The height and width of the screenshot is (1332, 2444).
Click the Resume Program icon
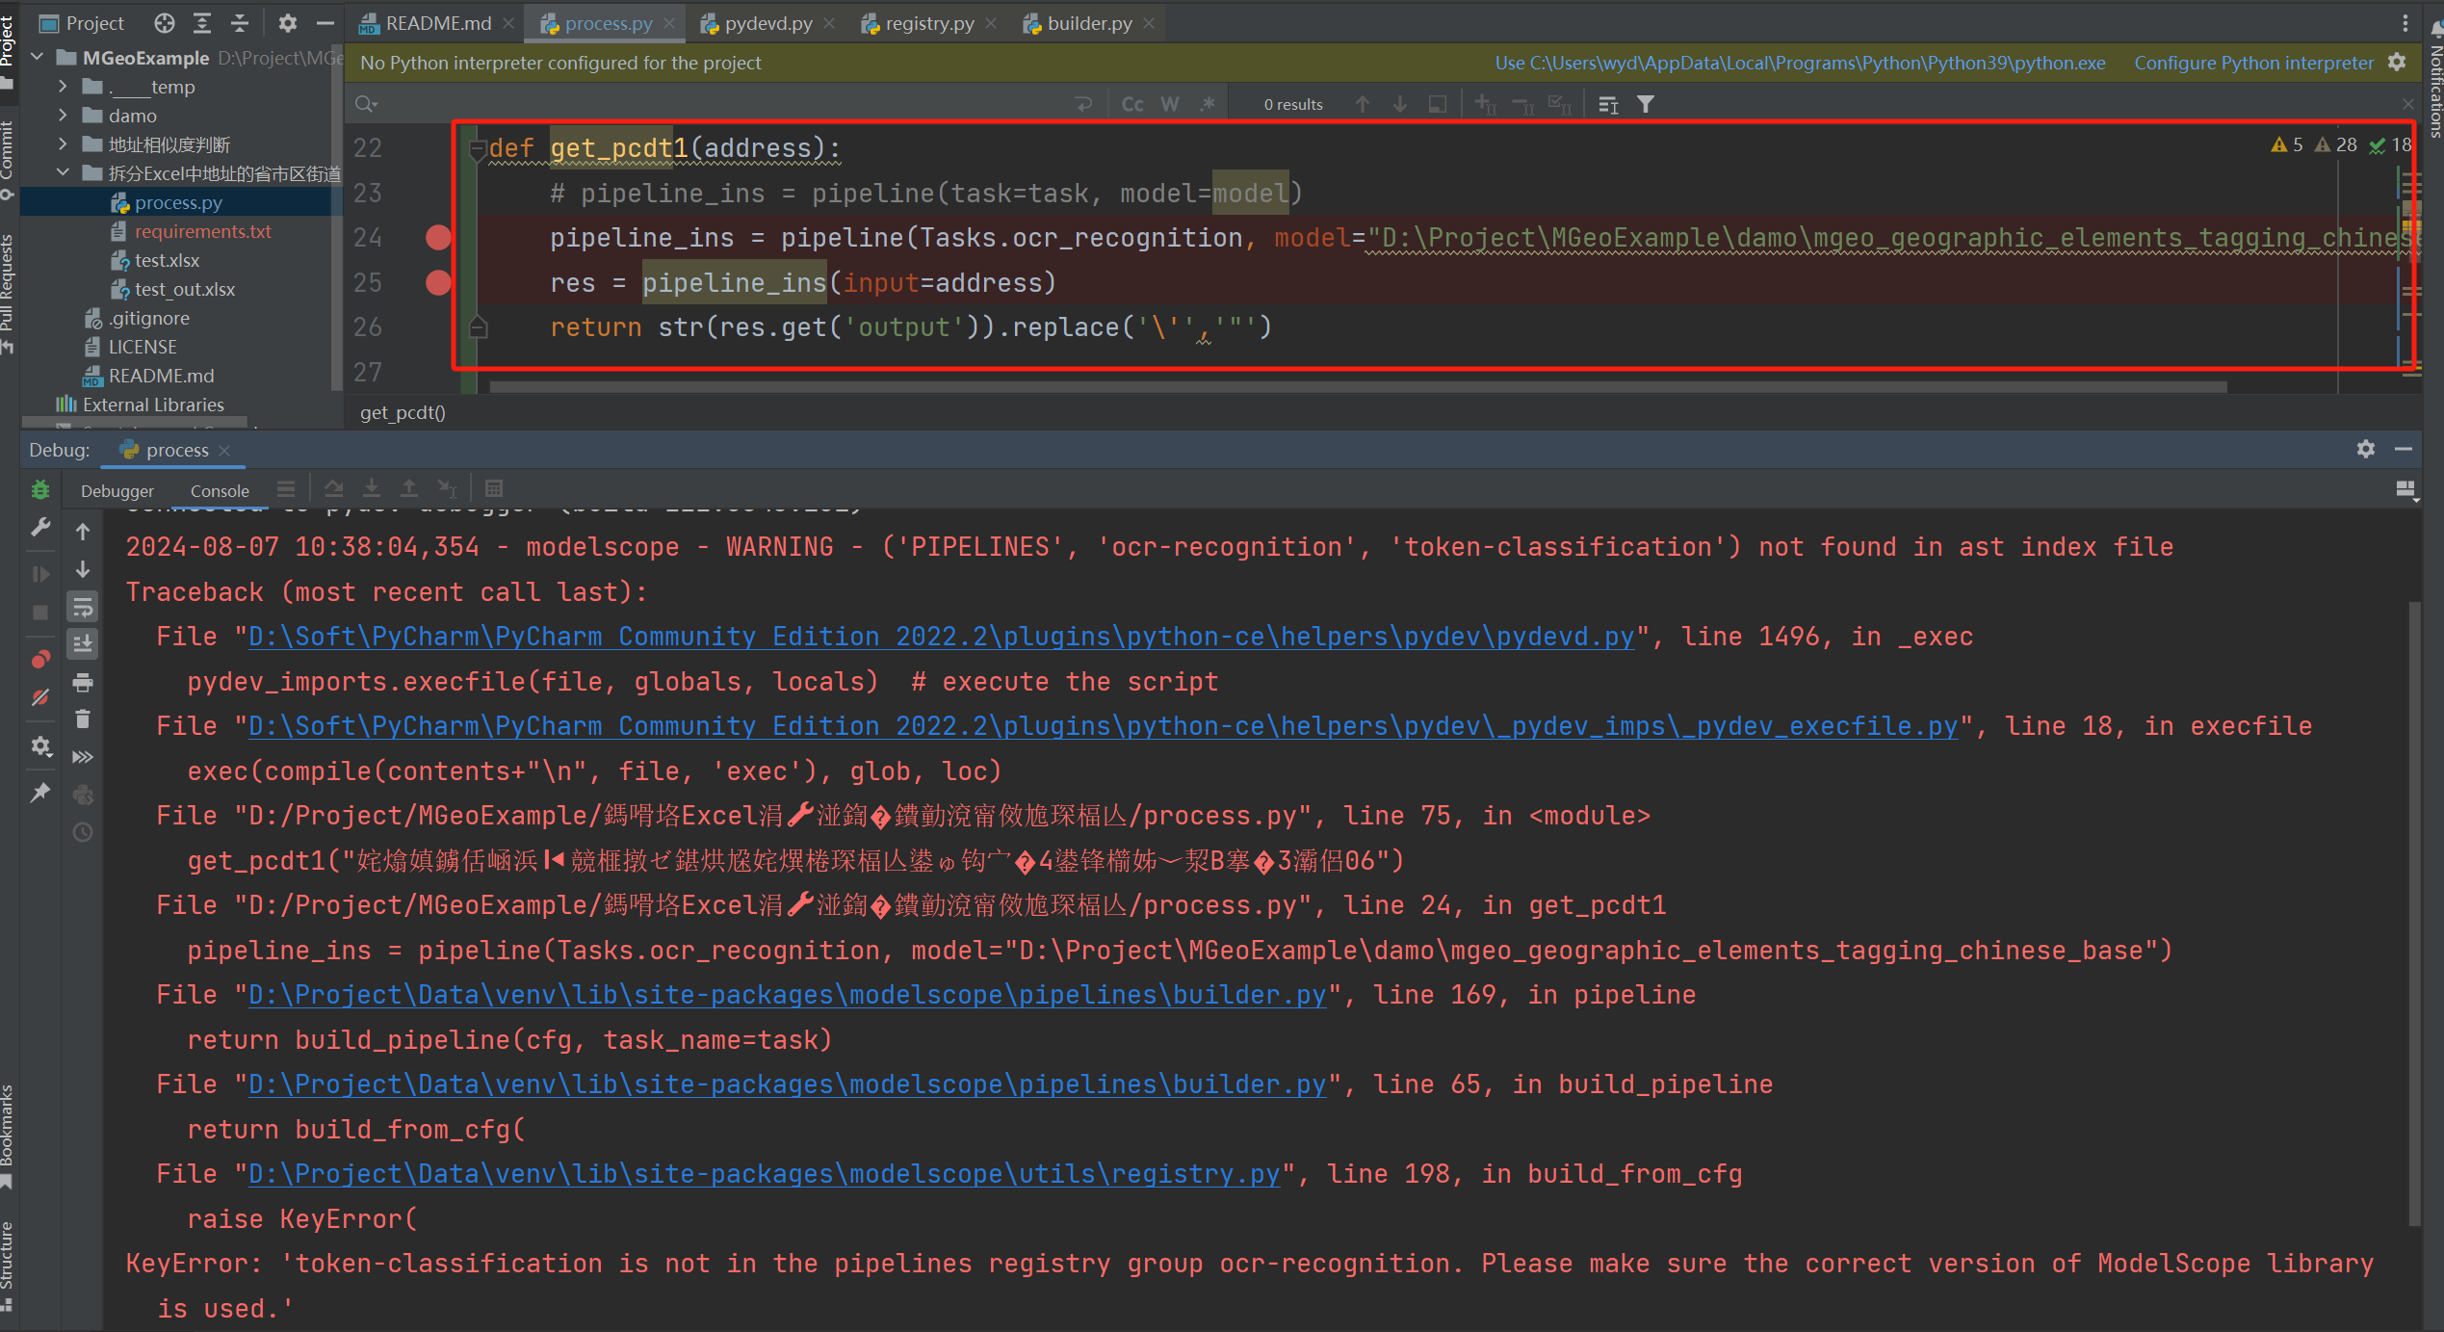(40, 574)
